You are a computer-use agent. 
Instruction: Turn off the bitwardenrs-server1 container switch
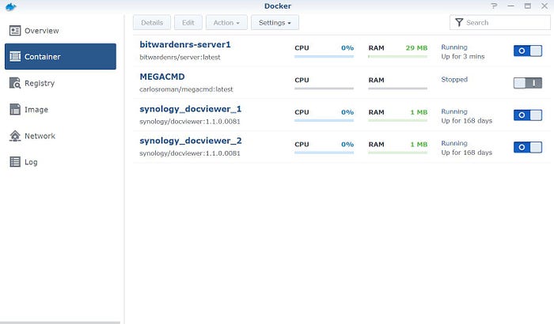pyautogui.click(x=528, y=51)
